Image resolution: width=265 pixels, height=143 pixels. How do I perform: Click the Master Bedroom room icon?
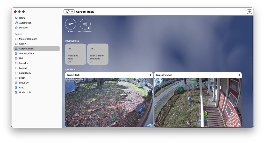coord(16,39)
